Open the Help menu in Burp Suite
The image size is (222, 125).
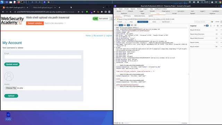point(151,9)
